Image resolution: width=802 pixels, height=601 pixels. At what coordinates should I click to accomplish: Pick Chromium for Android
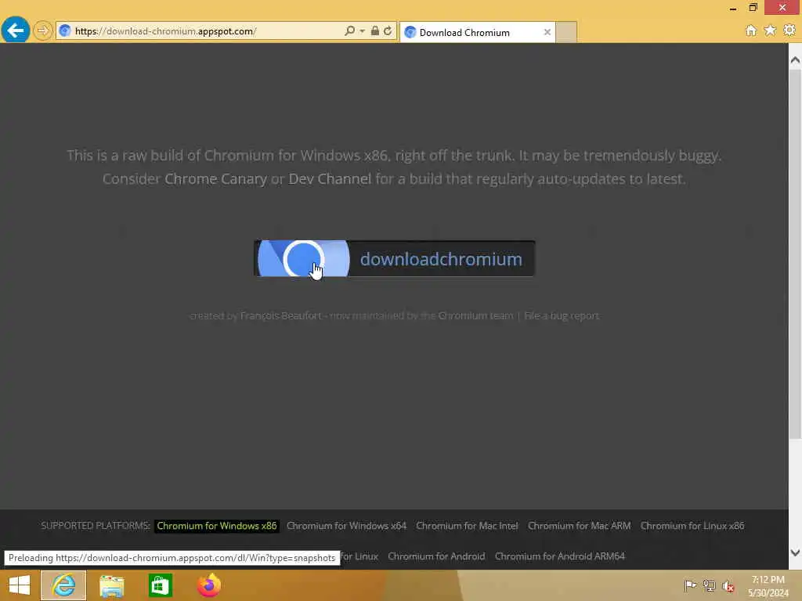tap(436, 556)
